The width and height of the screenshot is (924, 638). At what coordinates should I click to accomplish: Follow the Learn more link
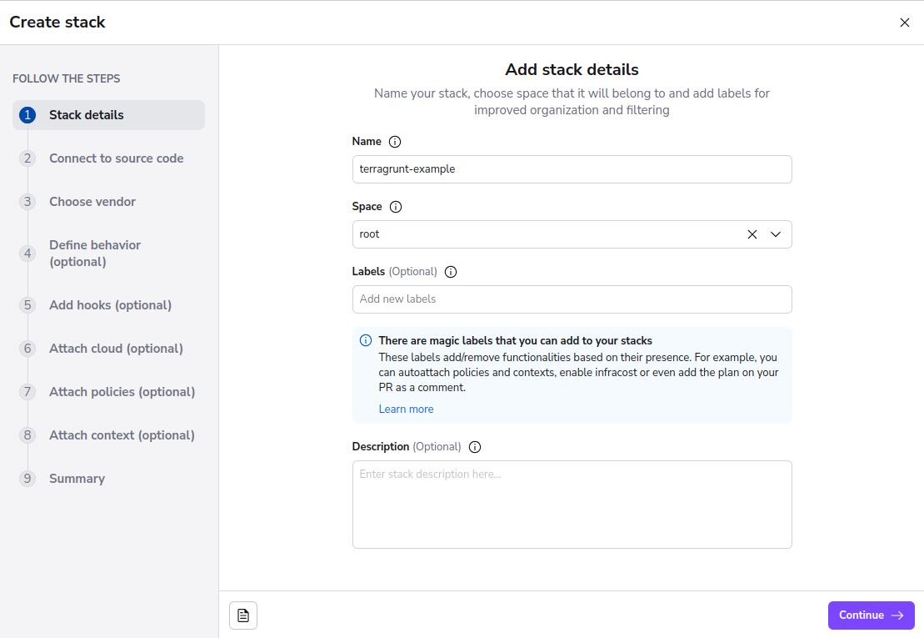pos(406,409)
